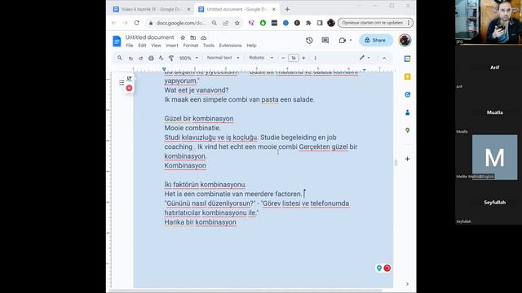Viewport: 522px width, 293px height.
Task: Open the Extensions menu
Action: [x=230, y=46]
